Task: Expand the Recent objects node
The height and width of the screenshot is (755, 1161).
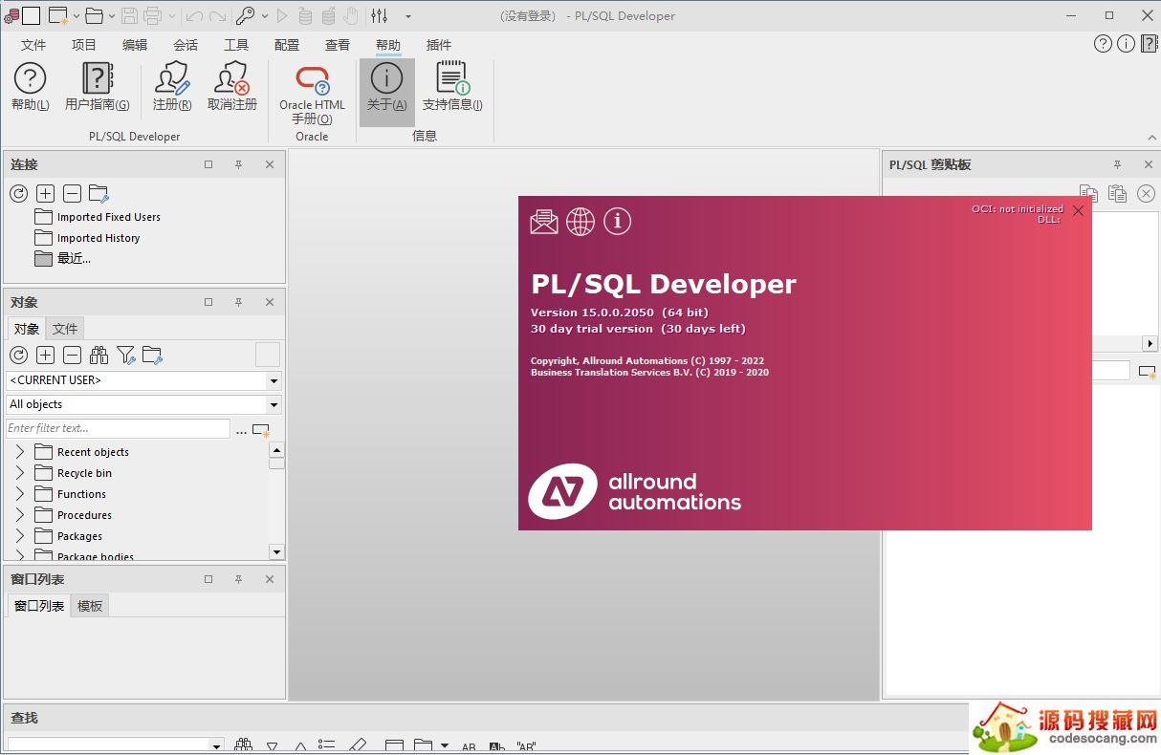Action: [x=20, y=452]
